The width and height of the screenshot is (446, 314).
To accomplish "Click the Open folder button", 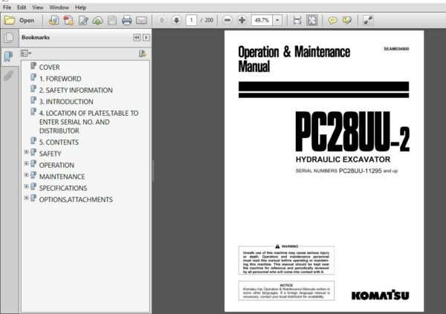I will pyautogui.click(x=19, y=21).
